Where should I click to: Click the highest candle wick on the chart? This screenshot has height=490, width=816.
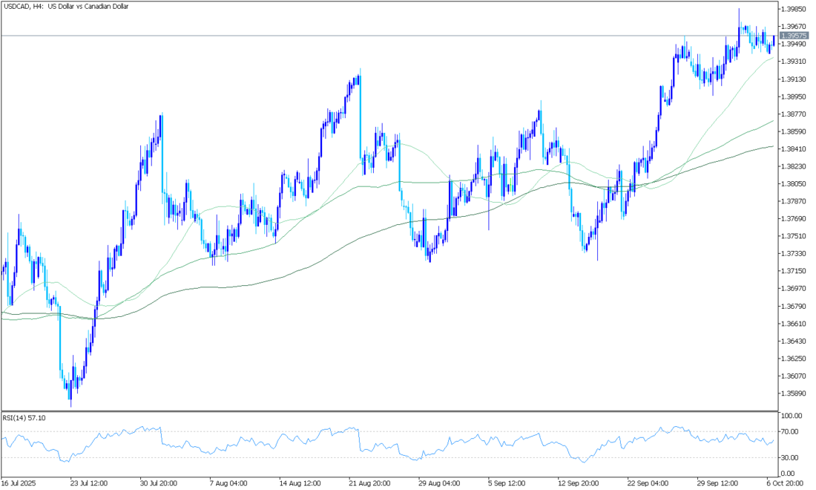739,10
